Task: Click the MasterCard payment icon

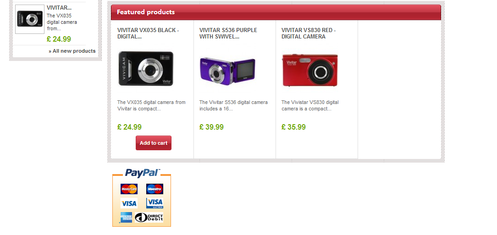Action: [129, 189]
